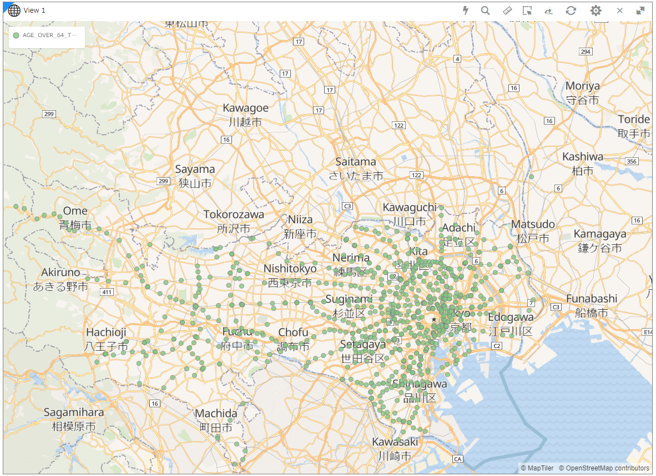Select the ruler measure tool

(507, 10)
